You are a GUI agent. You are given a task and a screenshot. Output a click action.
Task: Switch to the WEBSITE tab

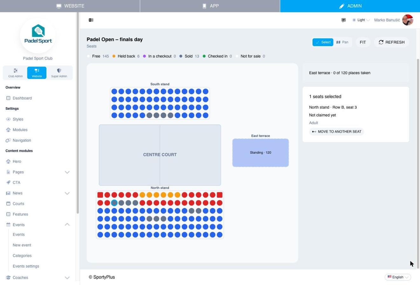point(70,6)
